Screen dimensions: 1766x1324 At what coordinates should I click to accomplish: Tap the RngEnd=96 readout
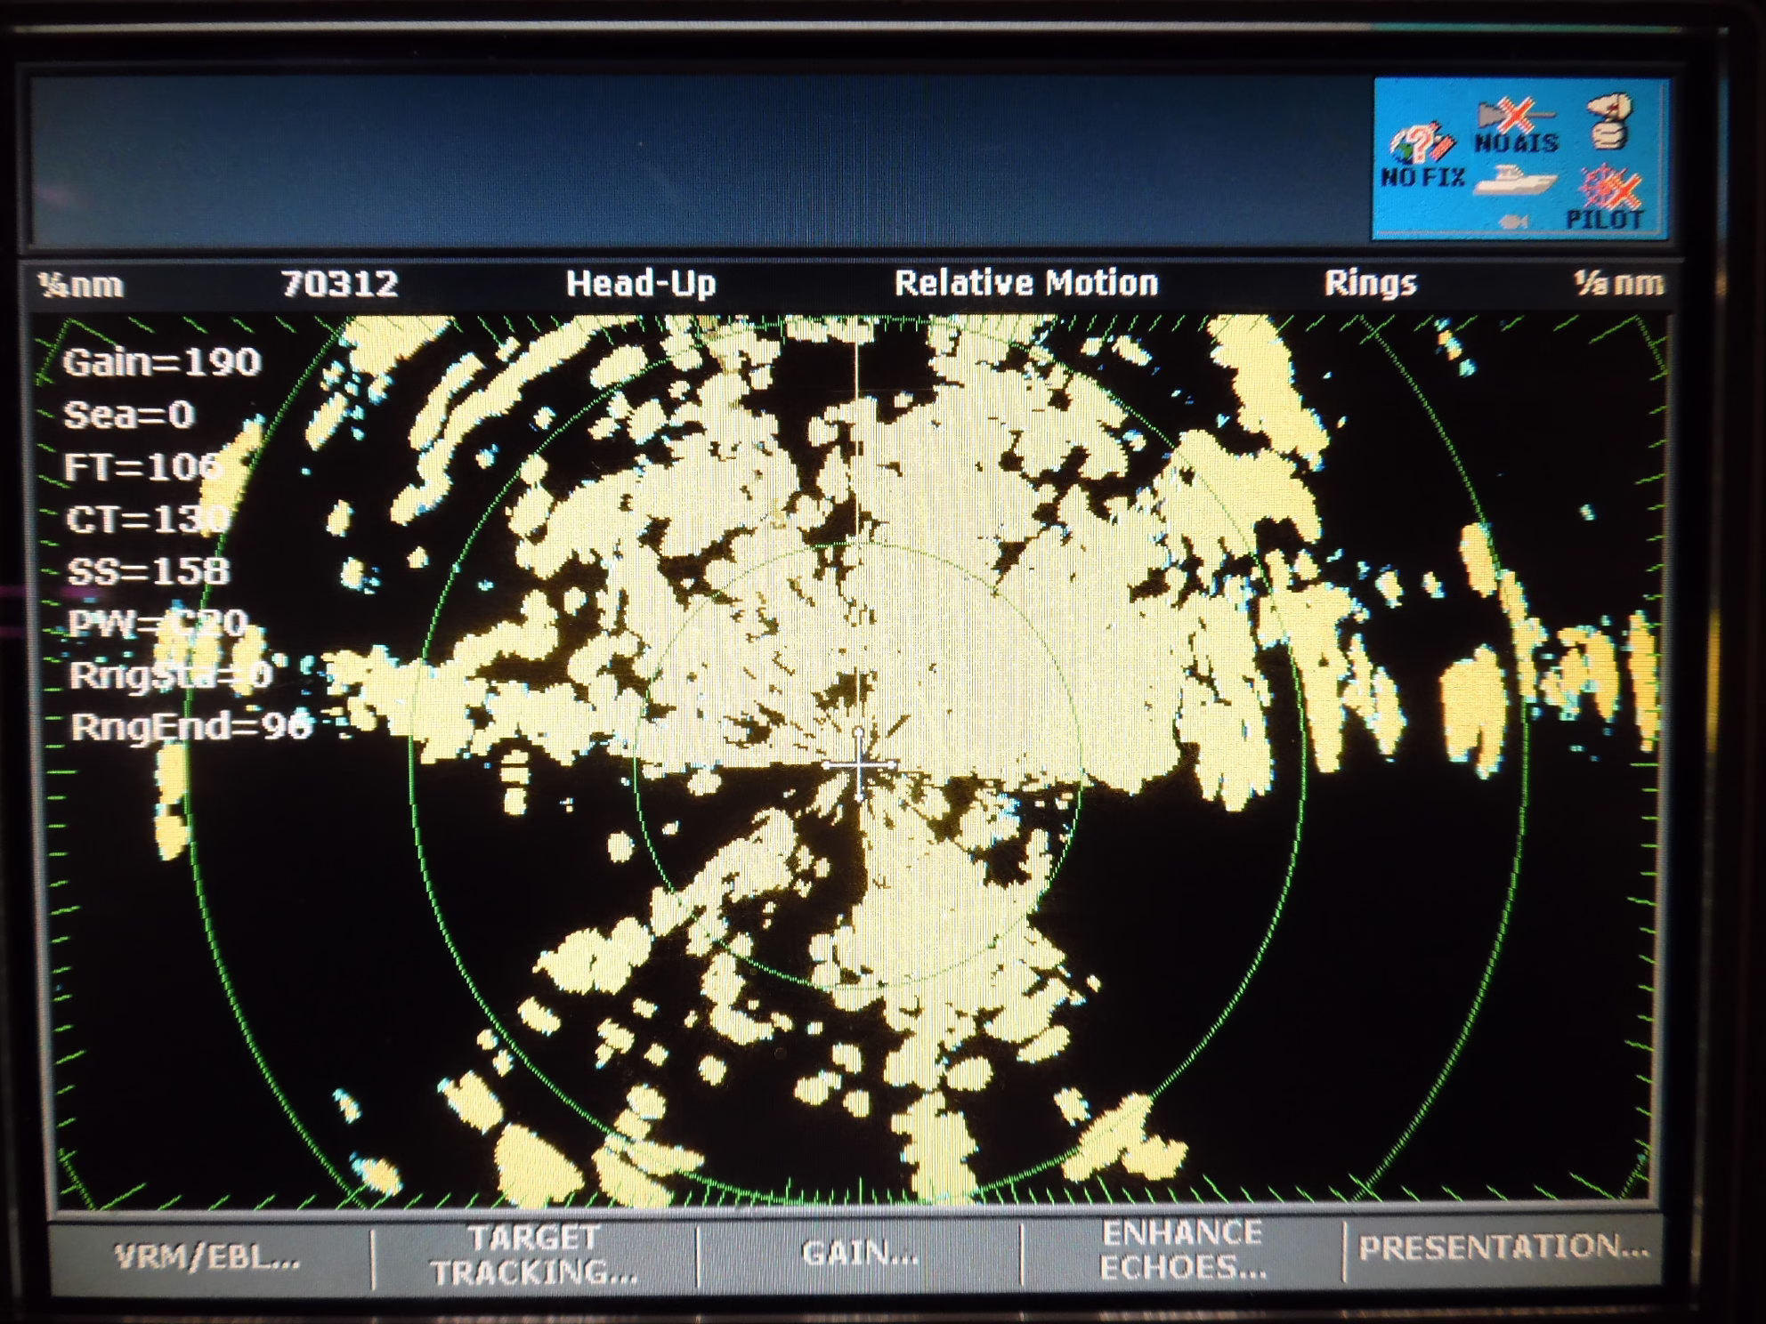pyautogui.click(x=190, y=727)
